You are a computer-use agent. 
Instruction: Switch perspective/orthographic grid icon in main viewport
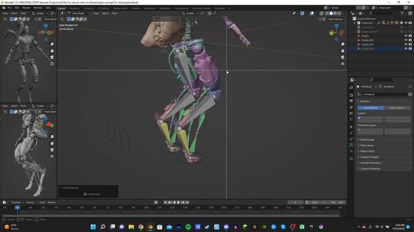point(342,64)
